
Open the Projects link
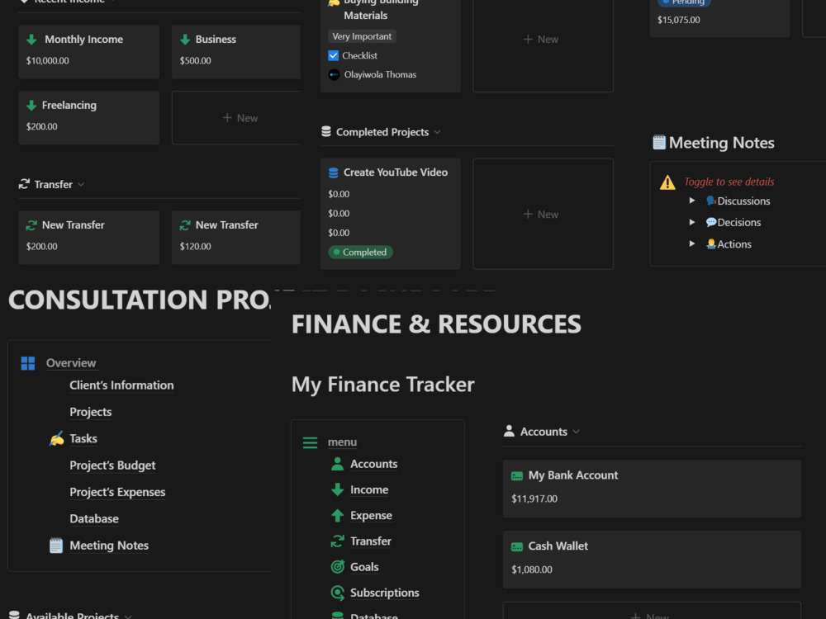(91, 412)
